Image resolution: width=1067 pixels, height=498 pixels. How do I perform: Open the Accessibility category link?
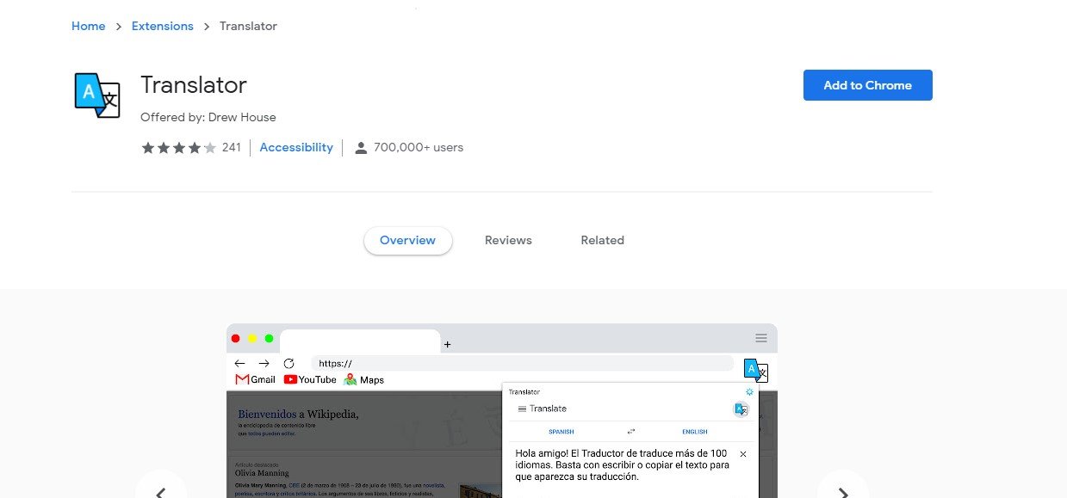click(x=296, y=148)
